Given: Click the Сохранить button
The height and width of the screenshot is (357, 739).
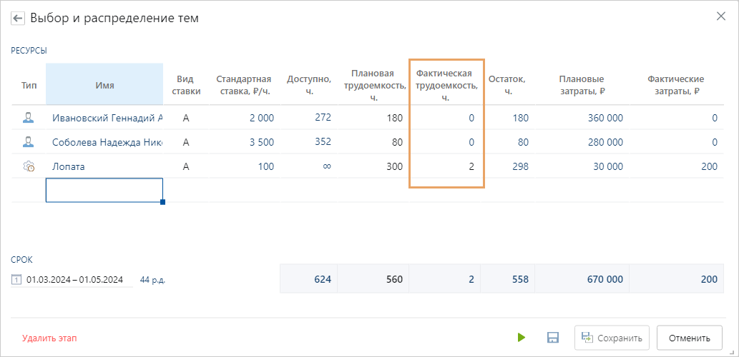Looking at the screenshot, I should click(x=612, y=338).
